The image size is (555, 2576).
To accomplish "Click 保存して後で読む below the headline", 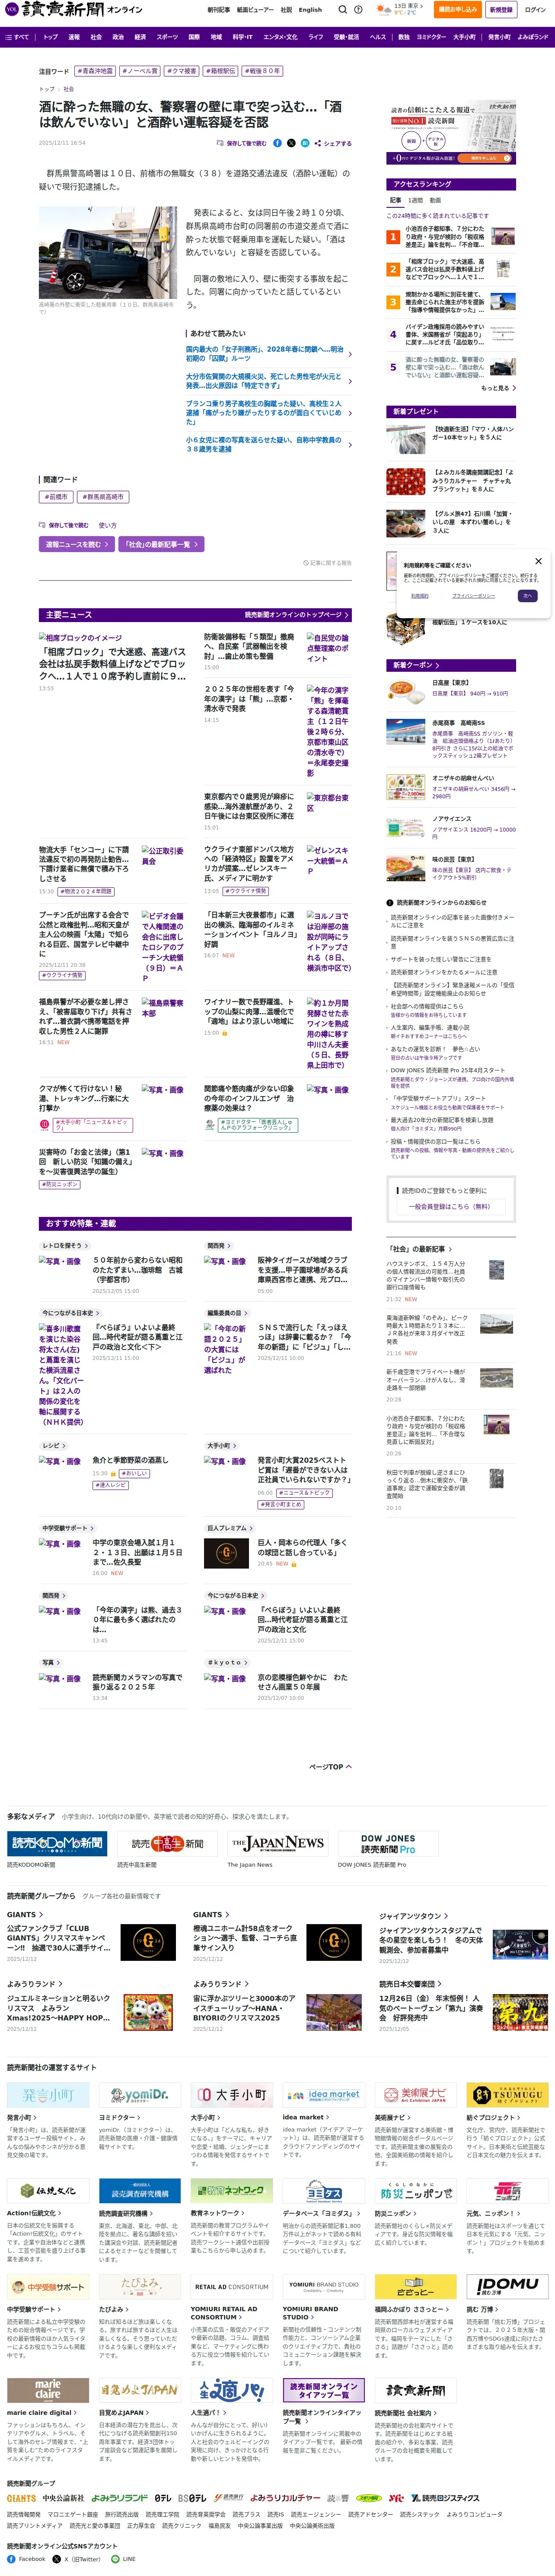I will click(x=241, y=143).
